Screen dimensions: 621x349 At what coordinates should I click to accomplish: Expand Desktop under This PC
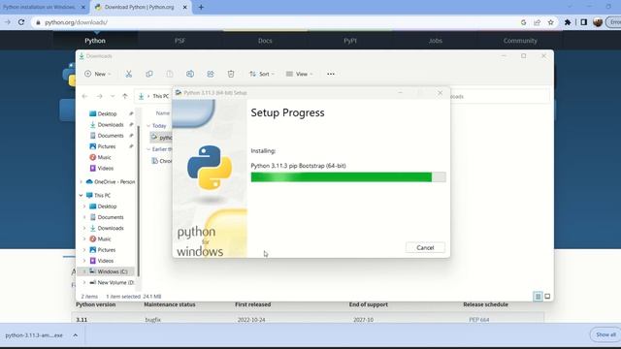point(84,206)
